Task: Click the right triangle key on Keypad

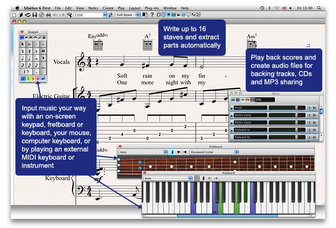Action: click(43, 58)
